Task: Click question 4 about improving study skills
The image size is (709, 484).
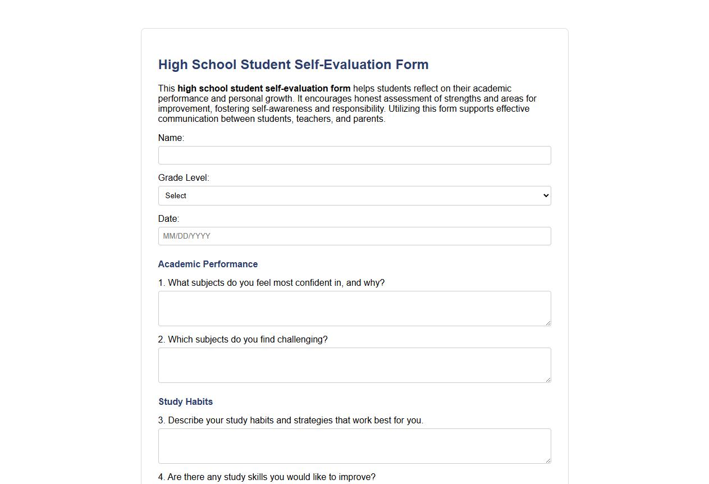Action: click(x=267, y=477)
